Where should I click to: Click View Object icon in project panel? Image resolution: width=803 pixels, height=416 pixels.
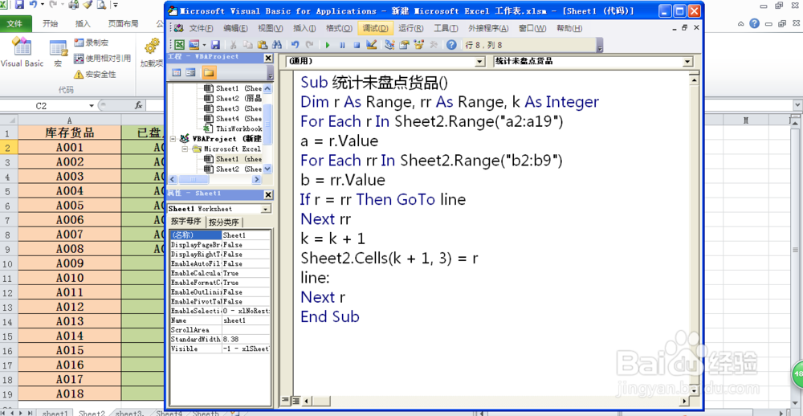coord(190,73)
